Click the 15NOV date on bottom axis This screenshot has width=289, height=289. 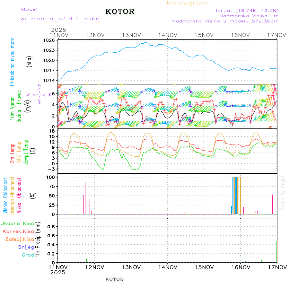point(204,267)
